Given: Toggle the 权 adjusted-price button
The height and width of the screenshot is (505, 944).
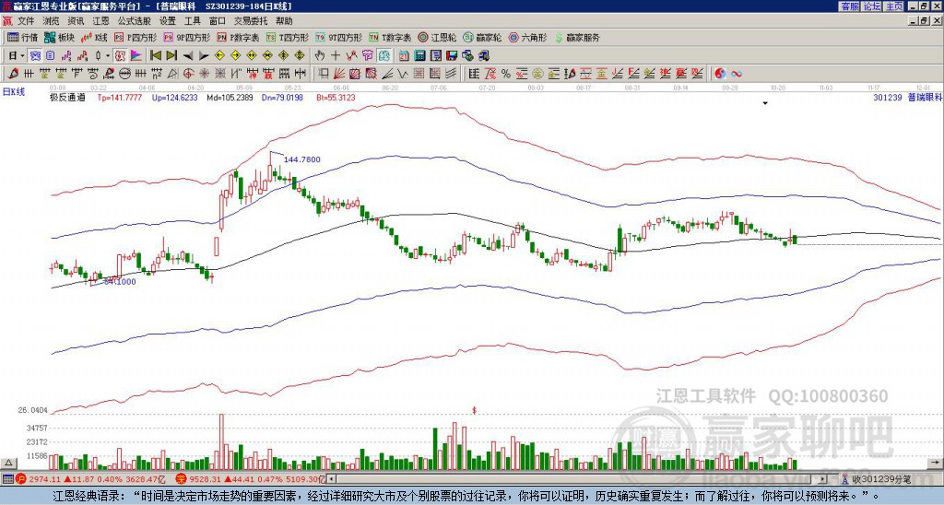Looking at the screenshot, I should pos(121,55).
